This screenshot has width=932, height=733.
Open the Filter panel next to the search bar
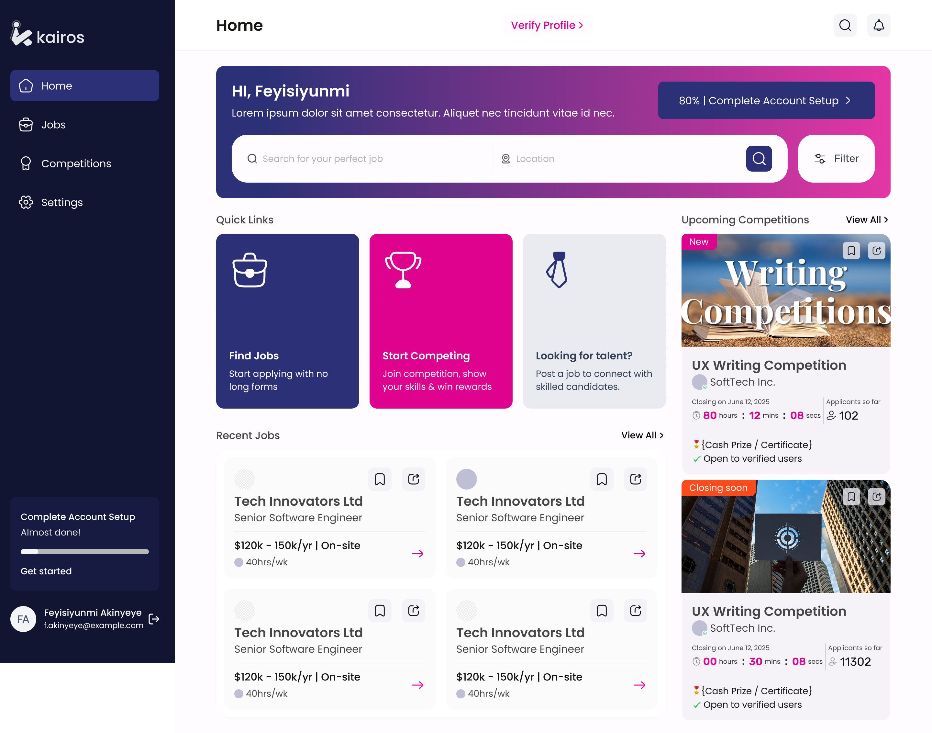[x=836, y=158]
